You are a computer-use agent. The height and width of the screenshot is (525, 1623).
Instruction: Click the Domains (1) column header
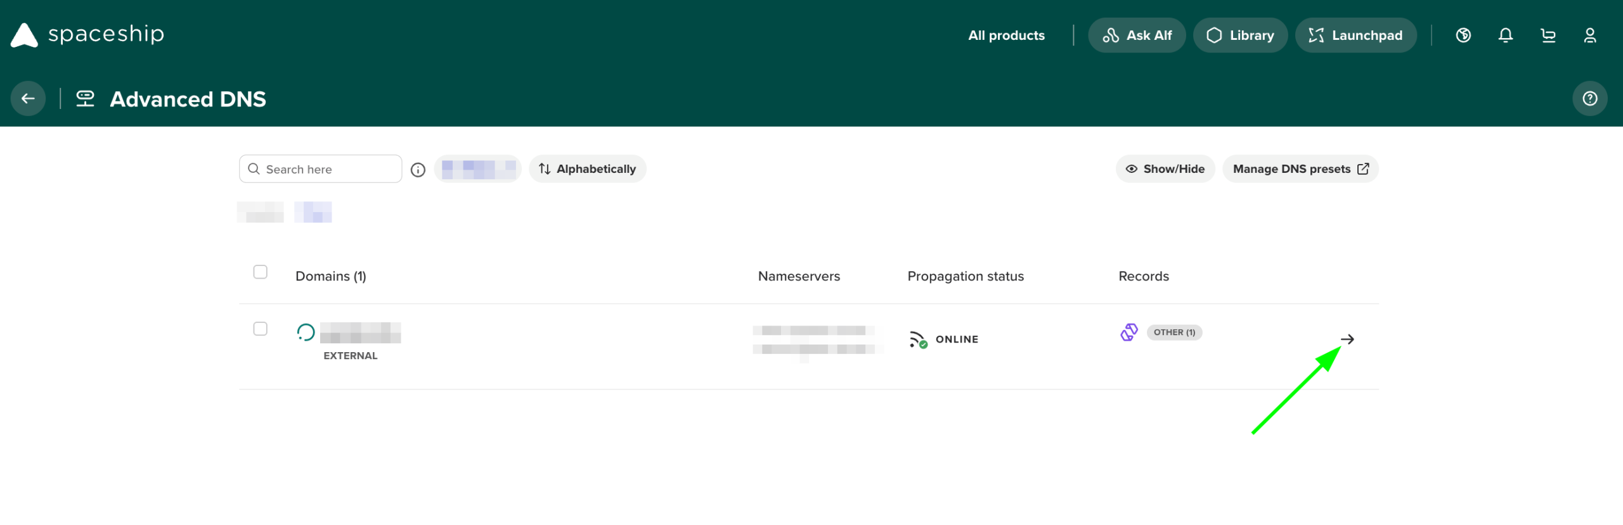(331, 277)
